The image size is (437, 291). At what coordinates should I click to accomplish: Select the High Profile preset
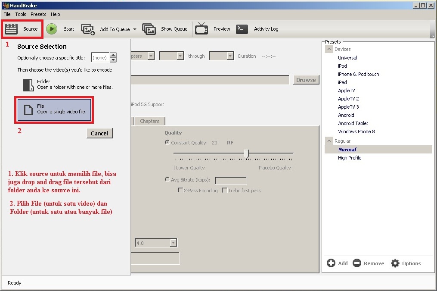click(x=350, y=158)
